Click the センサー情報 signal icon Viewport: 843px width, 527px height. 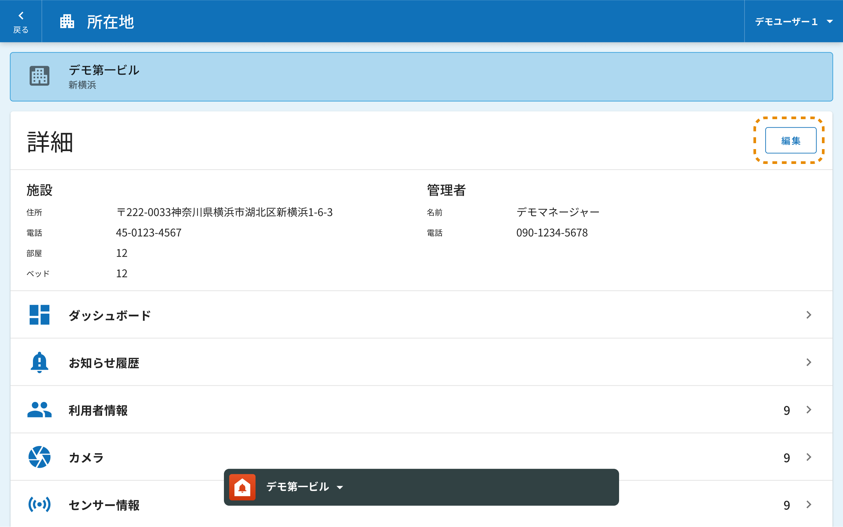(x=40, y=504)
